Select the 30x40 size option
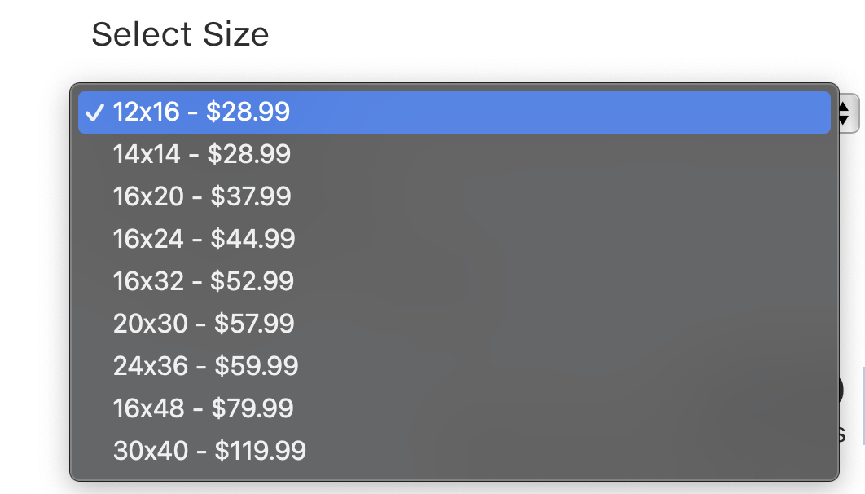865x494 pixels. pos(209,451)
